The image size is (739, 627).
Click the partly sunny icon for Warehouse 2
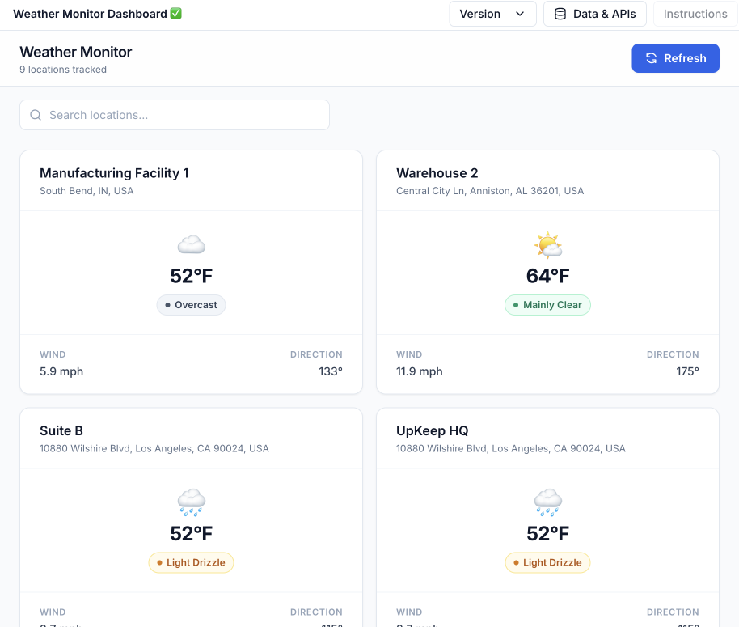tap(548, 244)
